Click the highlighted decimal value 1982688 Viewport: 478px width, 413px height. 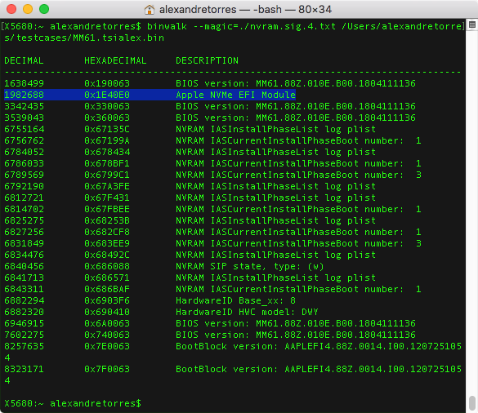click(24, 95)
